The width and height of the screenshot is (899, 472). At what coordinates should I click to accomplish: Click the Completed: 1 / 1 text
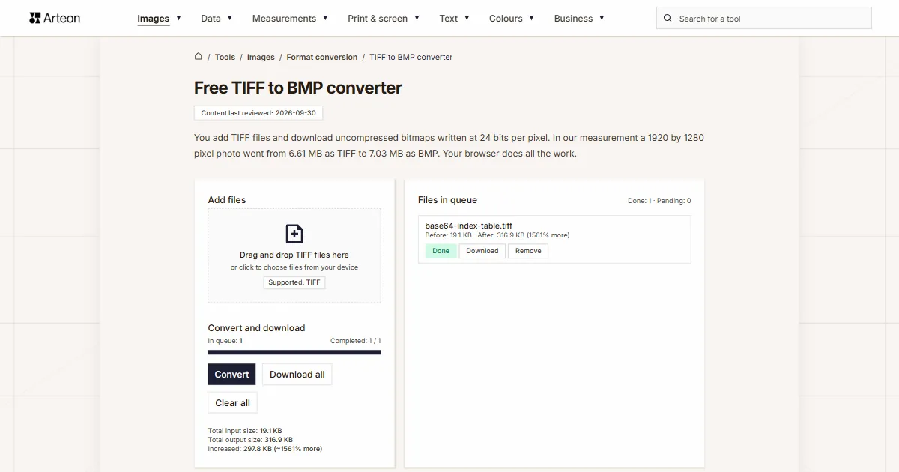(356, 341)
